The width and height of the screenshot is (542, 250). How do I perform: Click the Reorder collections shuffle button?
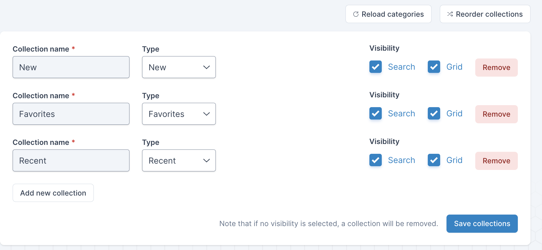(485, 14)
